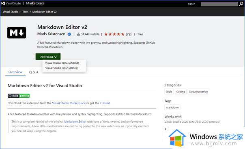Open the (72) reviews count

click(x=129, y=34)
